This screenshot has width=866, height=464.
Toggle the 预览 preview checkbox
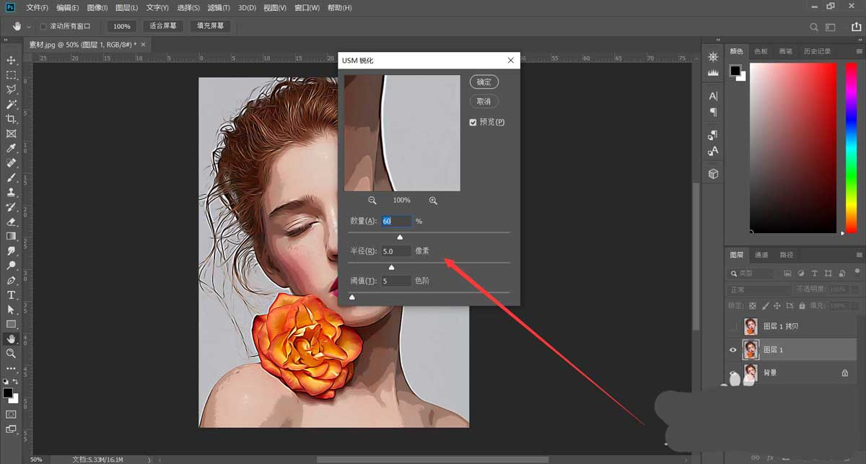[x=473, y=122]
